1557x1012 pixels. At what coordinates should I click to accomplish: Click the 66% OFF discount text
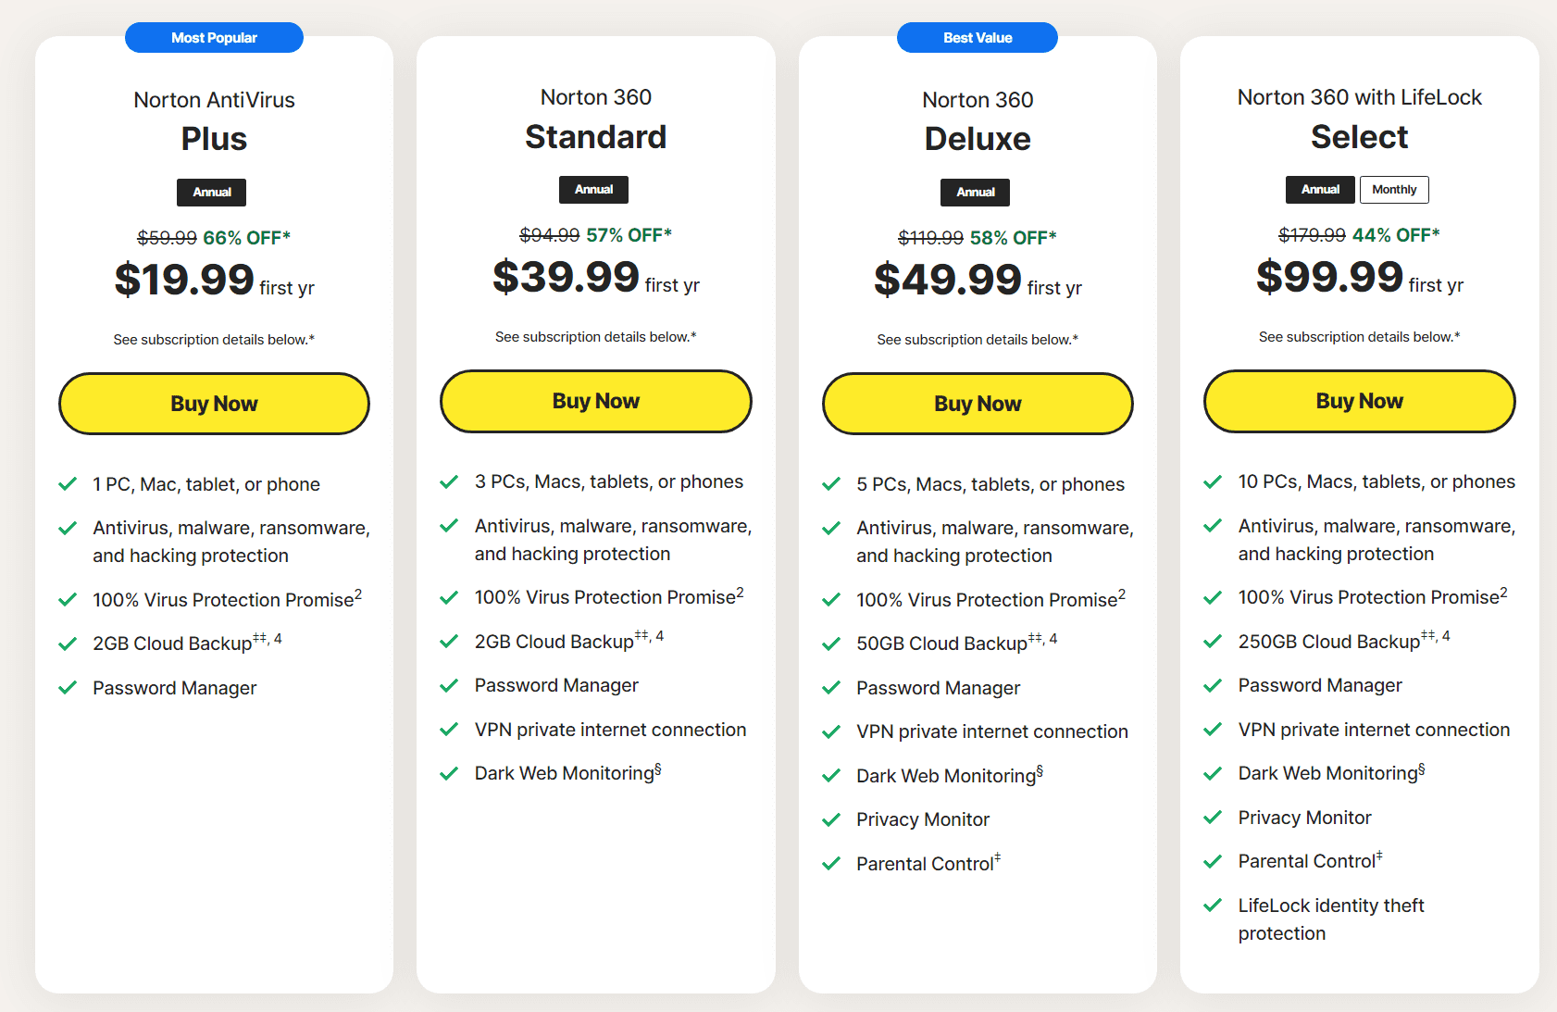pos(246,238)
